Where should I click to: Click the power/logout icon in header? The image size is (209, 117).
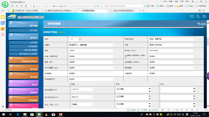point(204,16)
